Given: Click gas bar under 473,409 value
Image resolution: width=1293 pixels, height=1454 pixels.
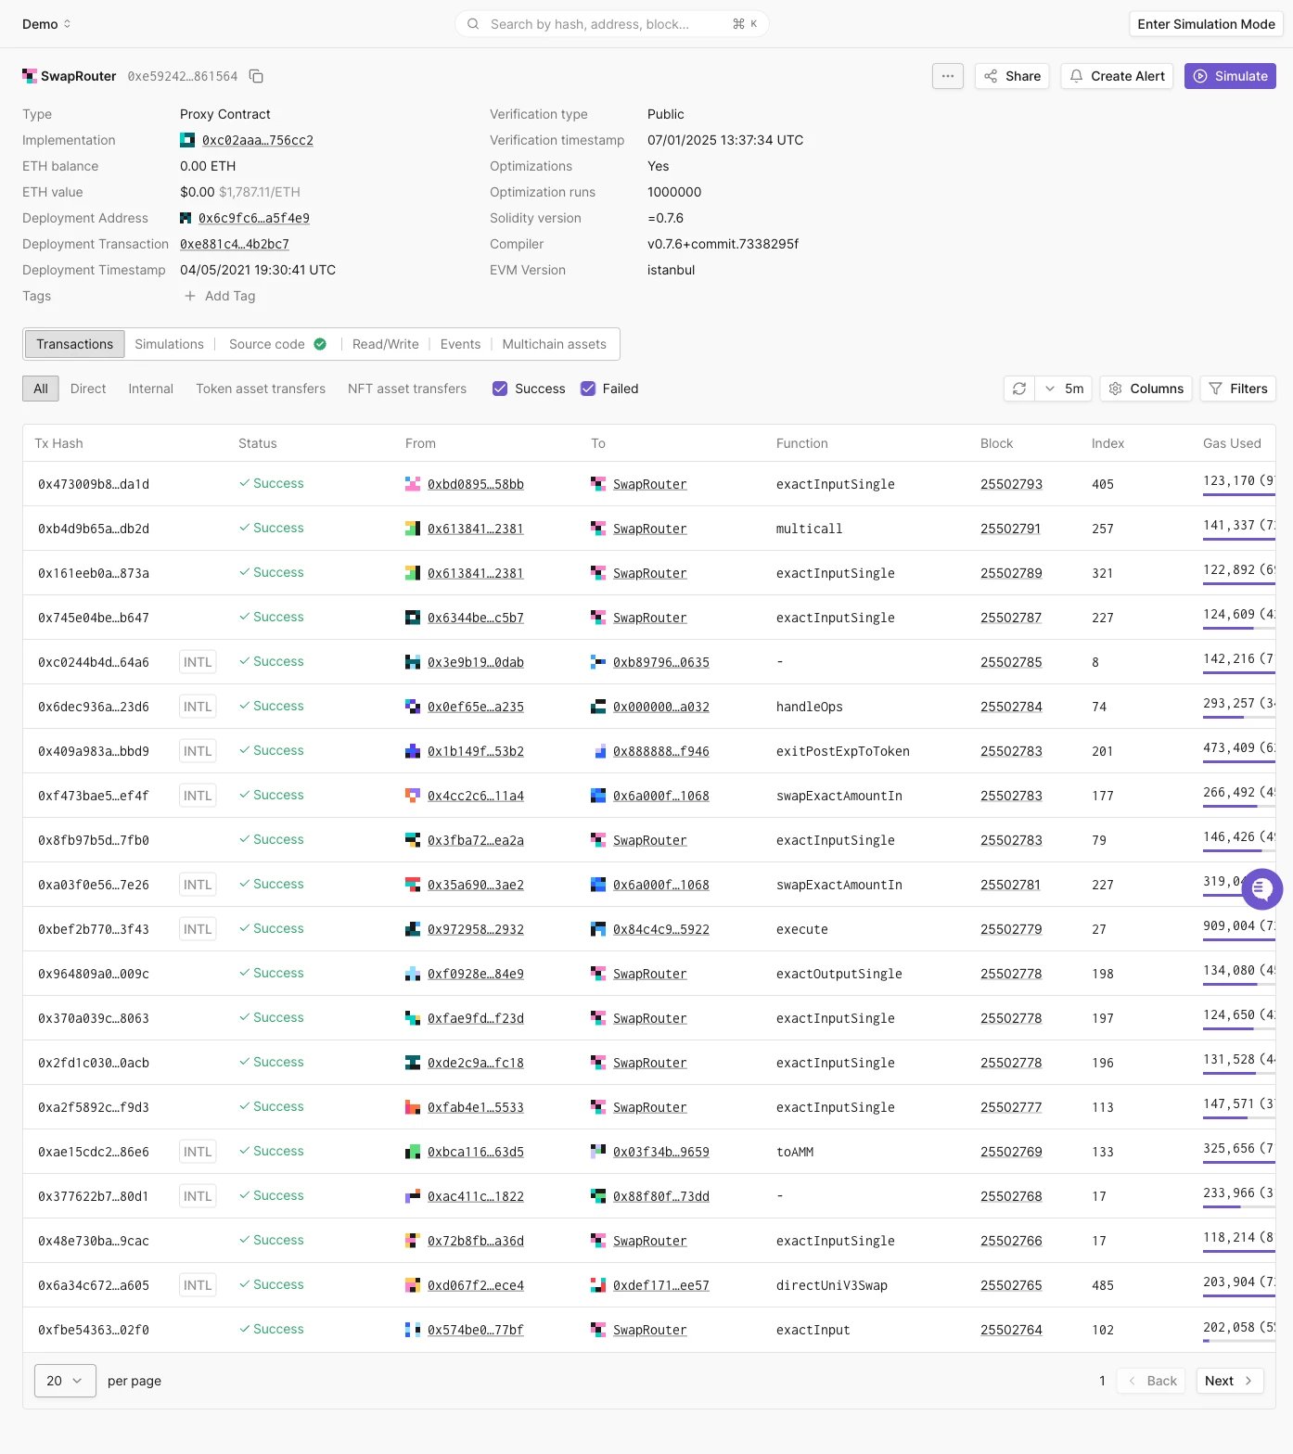Looking at the screenshot, I should (1239, 762).
